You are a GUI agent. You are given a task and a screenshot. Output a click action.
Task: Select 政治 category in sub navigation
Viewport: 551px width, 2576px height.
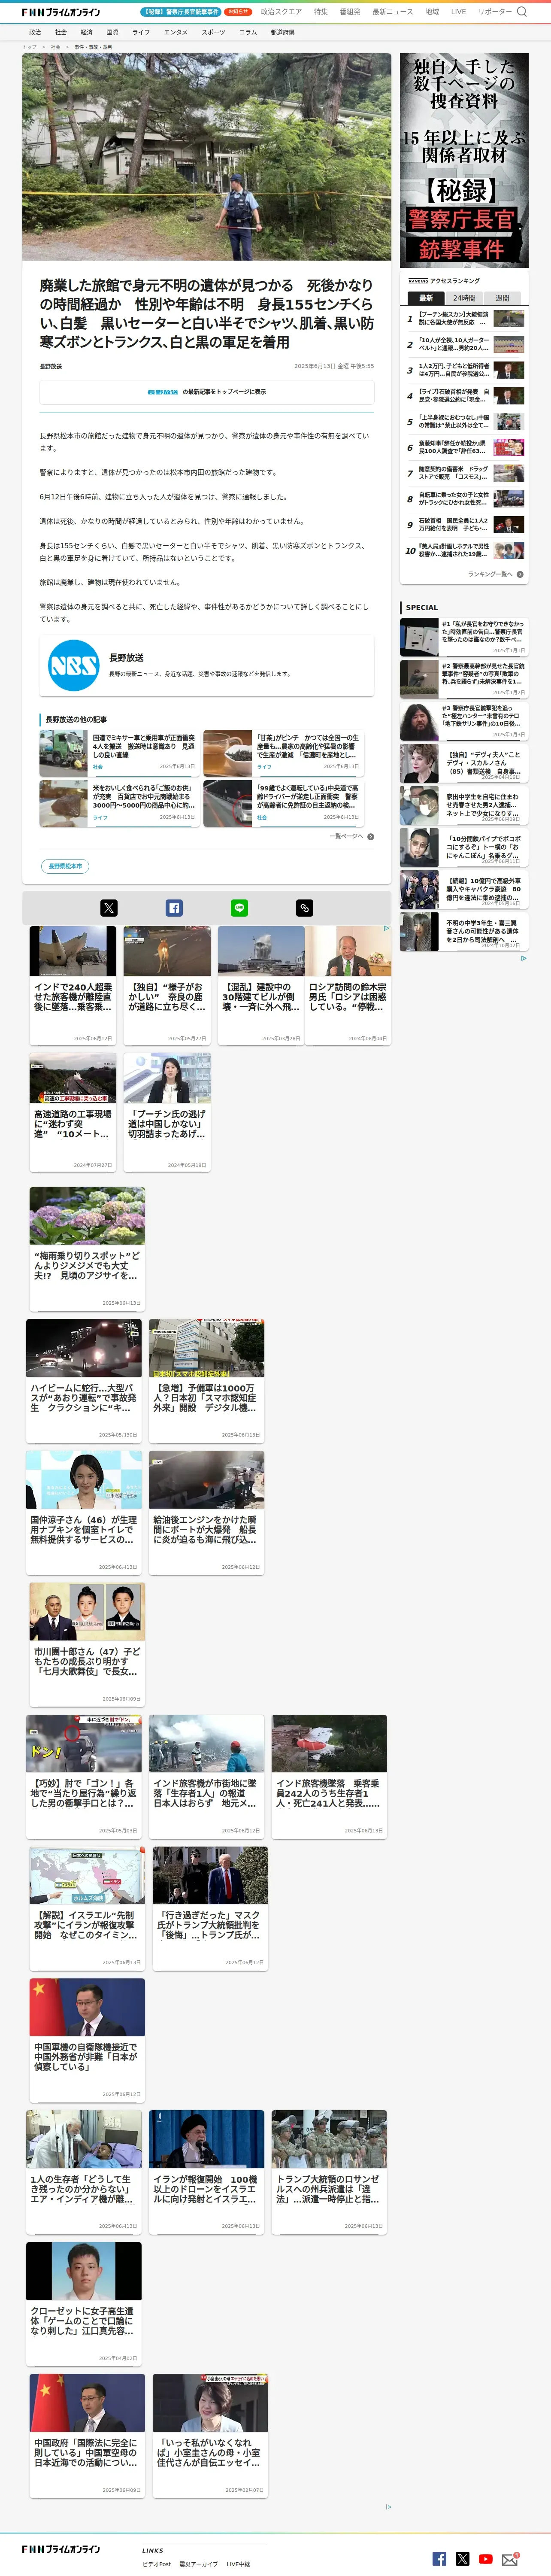point(35,32)
